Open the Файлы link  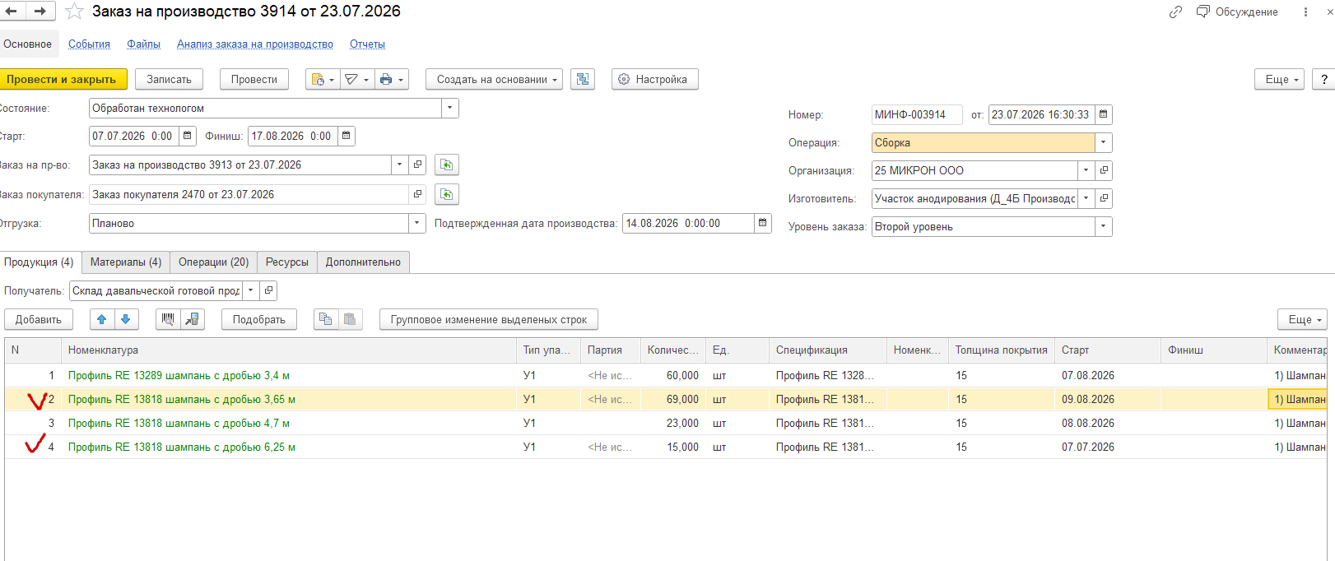point(143,44)
